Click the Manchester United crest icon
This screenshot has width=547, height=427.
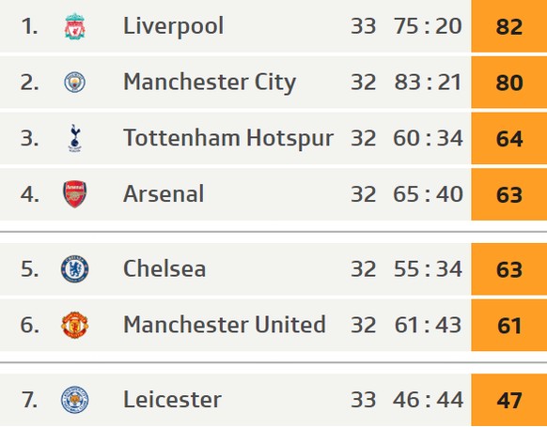tap(74, 325)
